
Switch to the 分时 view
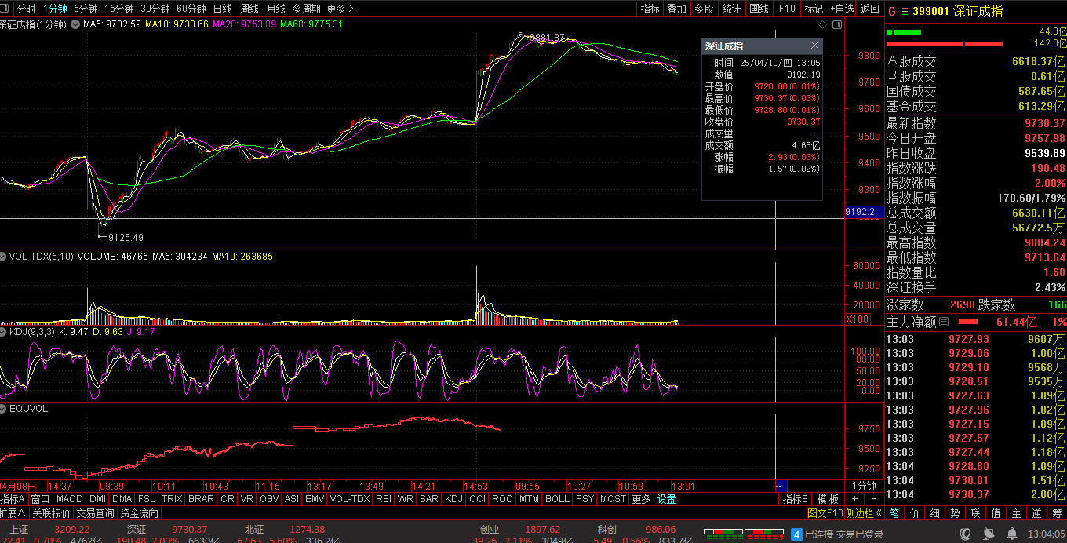tap(27, 9)
